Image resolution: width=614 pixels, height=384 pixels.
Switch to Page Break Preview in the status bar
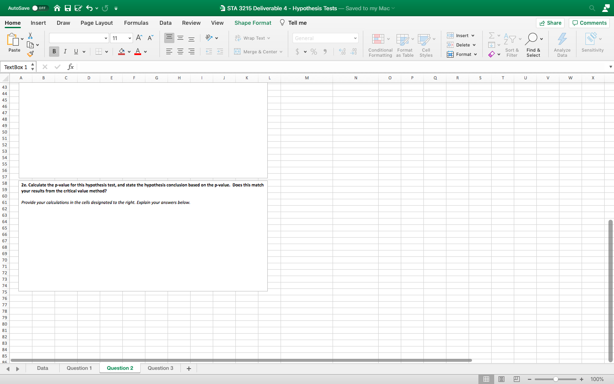517,379
